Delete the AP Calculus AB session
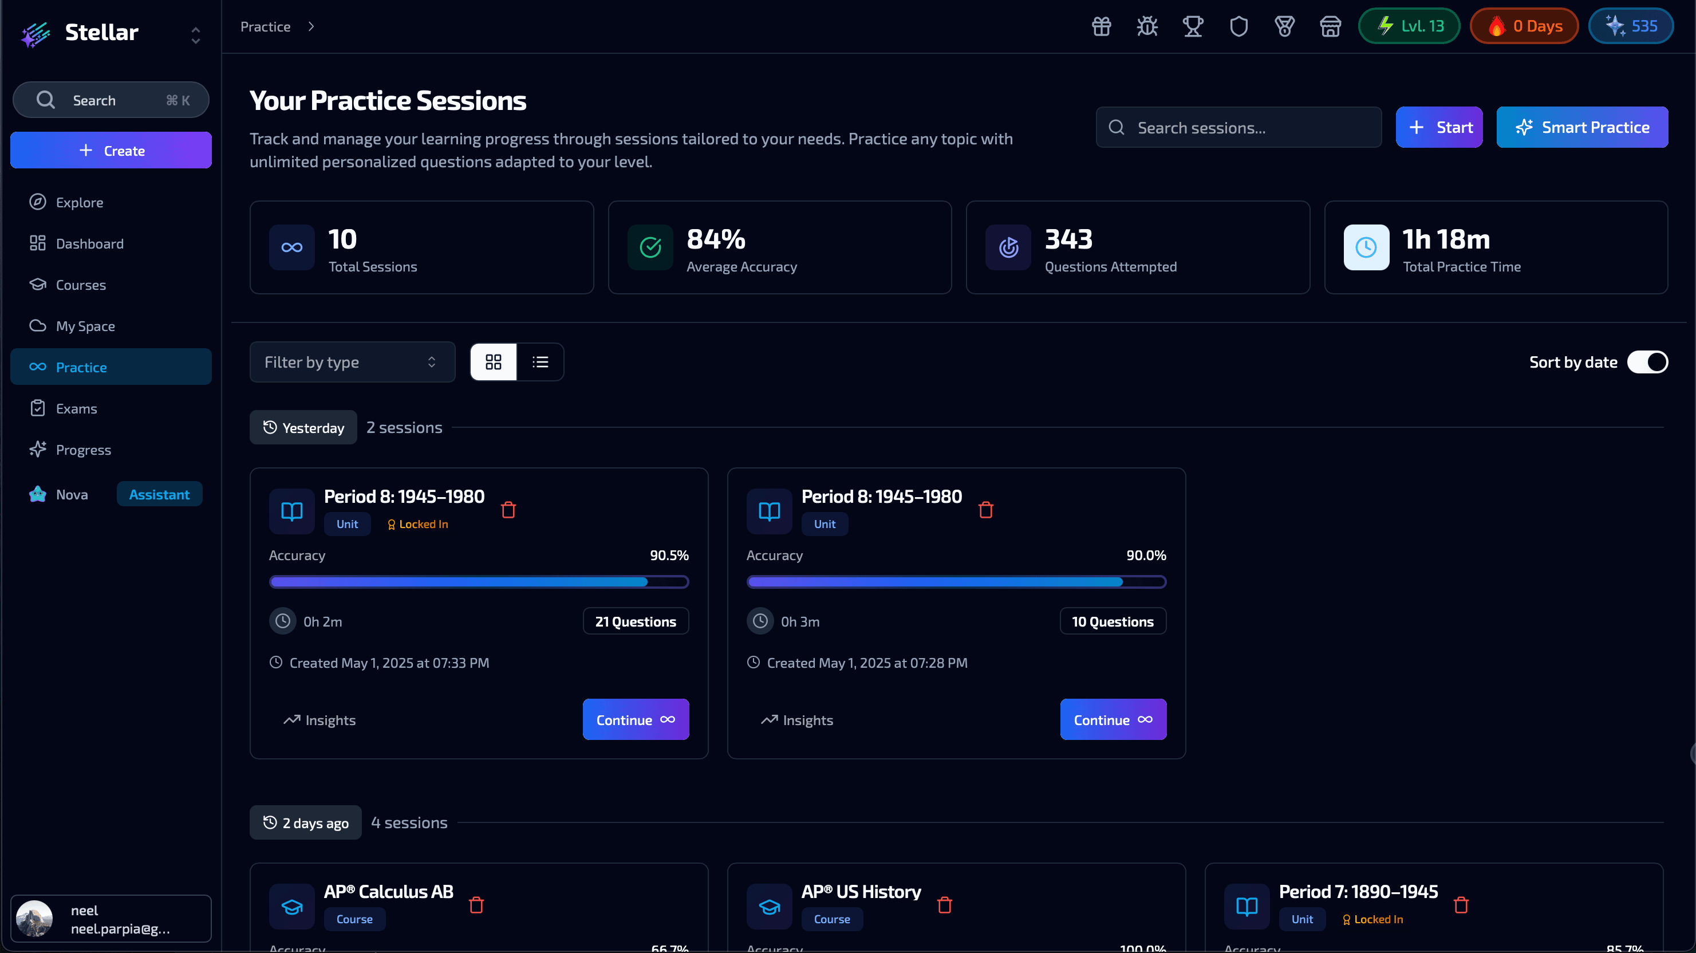This screenshot has height=953, width=1696. (x=476, y=905)
